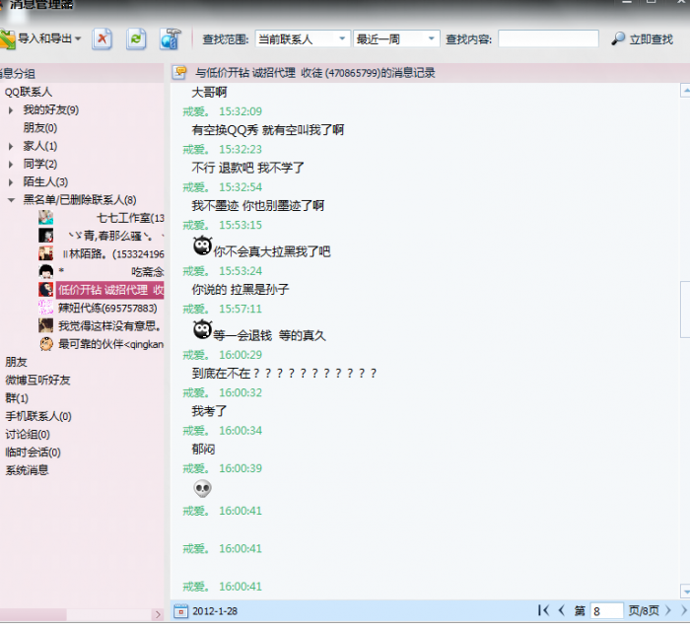This screenshot has width=690, height=630.
Task: Select the QQ联系人 root category
Action: [x=29, y=92]
